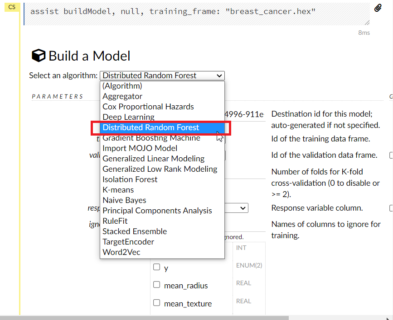Screen dimensions: 393x320
Task: Choose Deep Learning algorithm option
Action: coord(128,117)
